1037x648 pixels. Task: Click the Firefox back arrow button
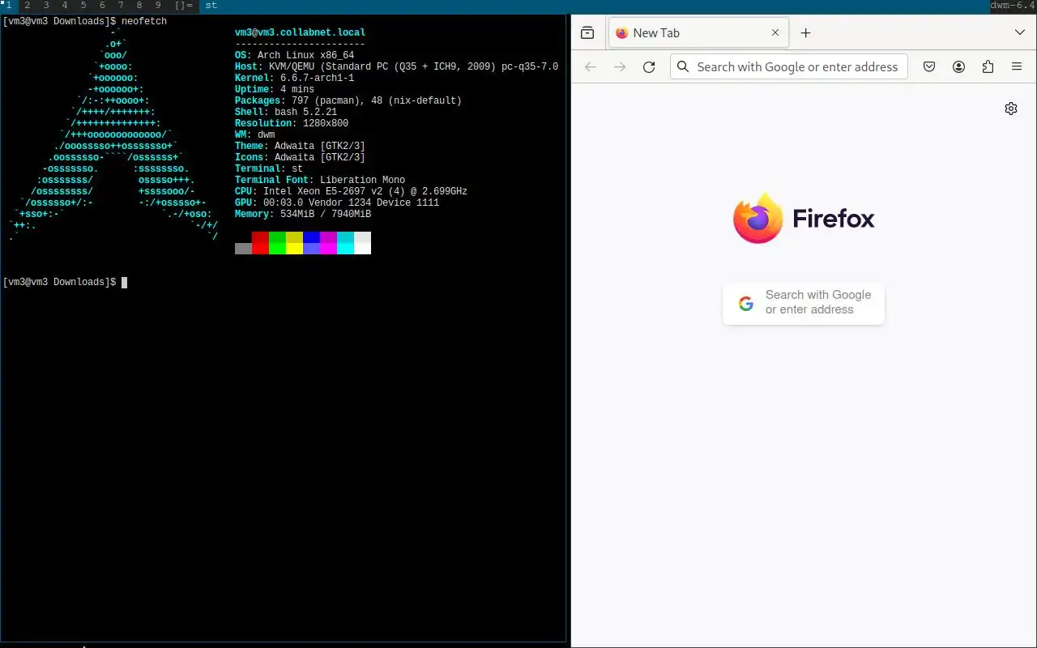(591, 67)
